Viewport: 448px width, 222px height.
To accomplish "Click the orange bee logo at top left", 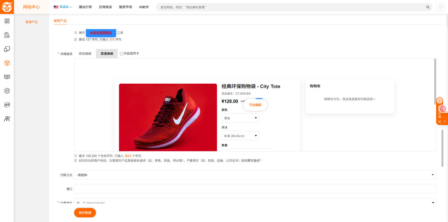I will click(x=7, y=7).
